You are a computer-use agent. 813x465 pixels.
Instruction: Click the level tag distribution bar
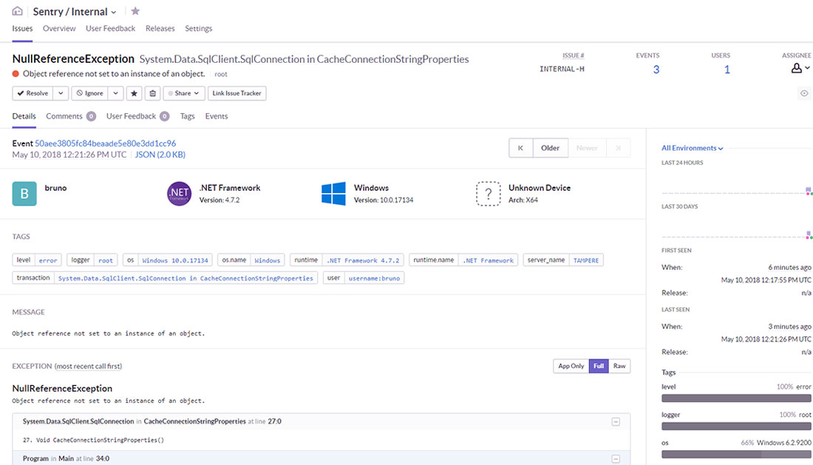click(x=736, y=398)
